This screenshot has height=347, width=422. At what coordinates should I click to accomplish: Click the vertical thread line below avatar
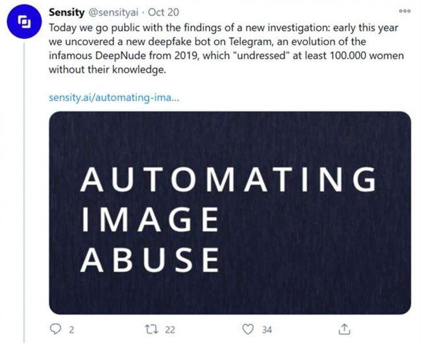pyautogui.click(x=24, y=192)
